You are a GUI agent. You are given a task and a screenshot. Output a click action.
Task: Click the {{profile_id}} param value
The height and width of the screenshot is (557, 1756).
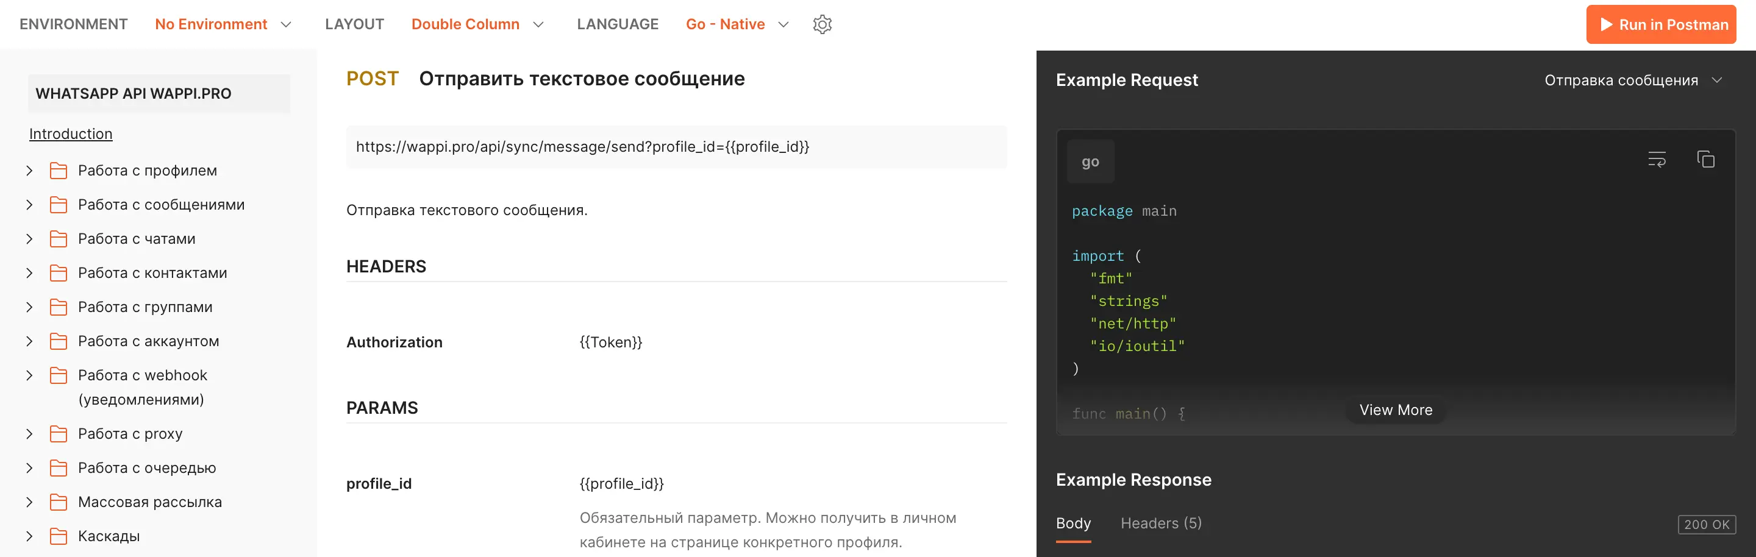pos(622,483)
